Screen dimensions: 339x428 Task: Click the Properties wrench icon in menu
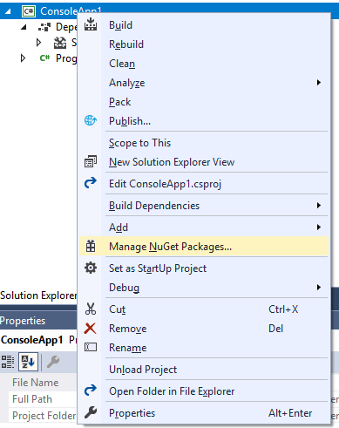coord(91,412)
